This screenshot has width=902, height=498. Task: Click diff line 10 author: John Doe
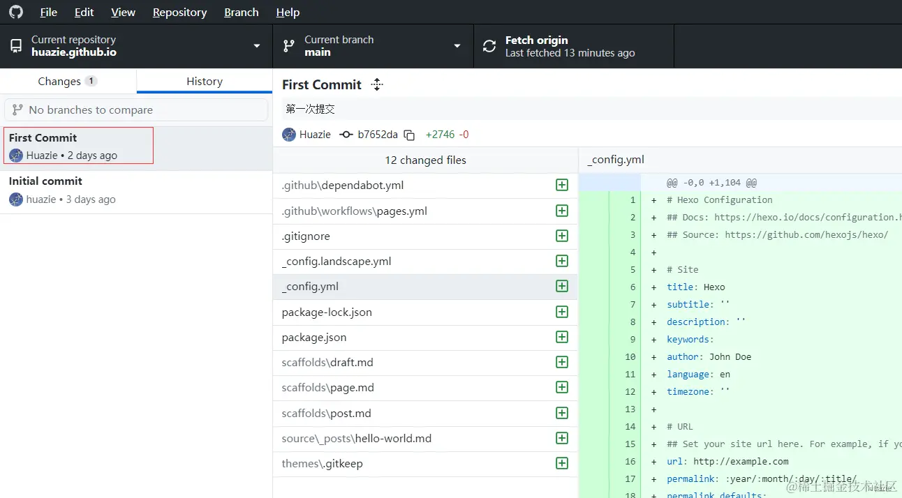(709, 356)
